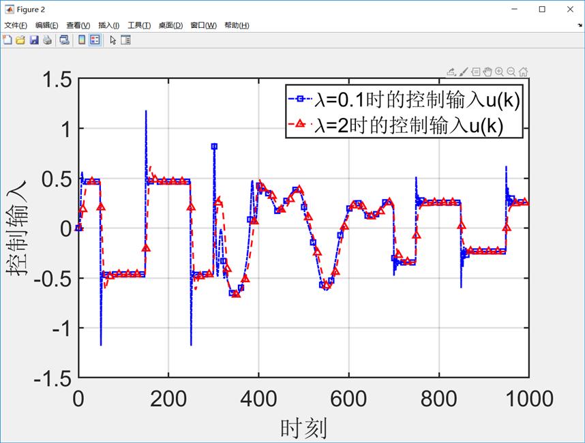Viewport: 585px width, 443px height.
Task: Click the MATLAB logo in the title bar
Action: [x=10, y=10]
